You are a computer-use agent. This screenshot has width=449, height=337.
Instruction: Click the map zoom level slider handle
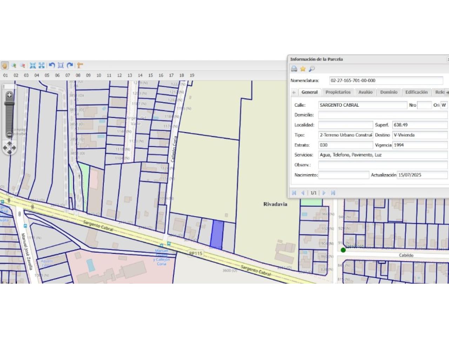9,104
